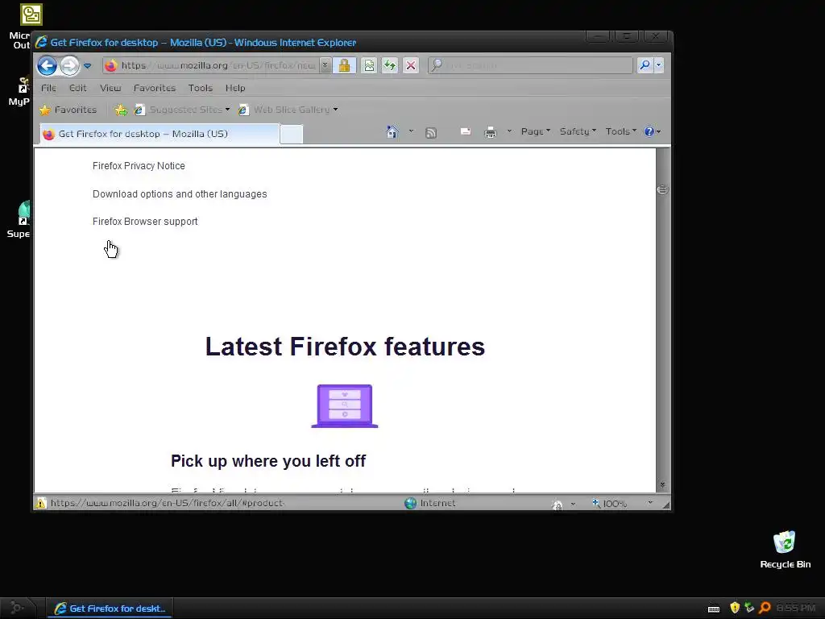Open the blue Help question mark icon
Image resolution: width=825 pixels, height=619 pixels.
coord(653,131)
